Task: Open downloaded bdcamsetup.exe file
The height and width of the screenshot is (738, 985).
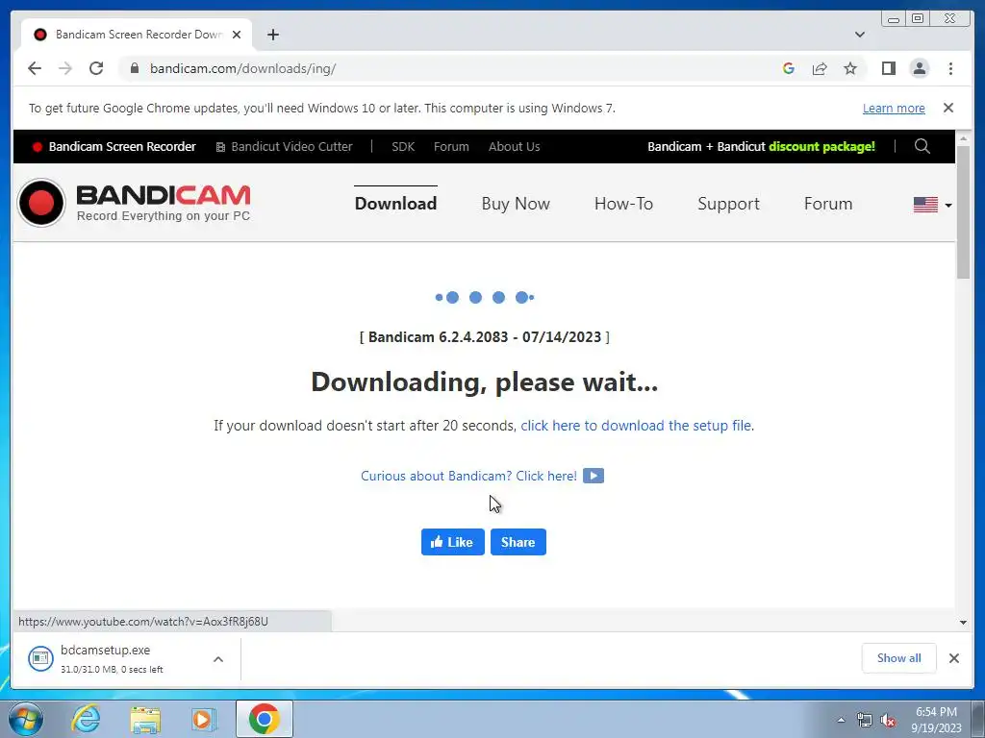Action: point(106,659)
